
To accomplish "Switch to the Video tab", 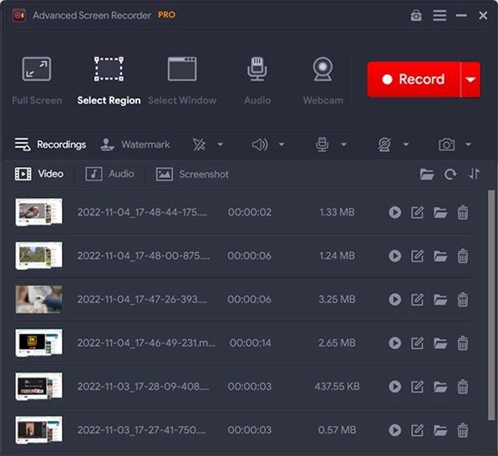I will click(x=39, y=174).
